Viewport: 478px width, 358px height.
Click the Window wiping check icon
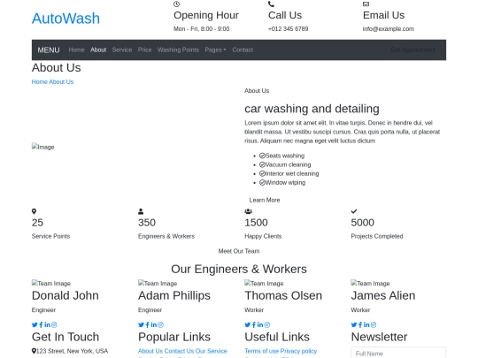pyautogui.click(x=262, y=183)
